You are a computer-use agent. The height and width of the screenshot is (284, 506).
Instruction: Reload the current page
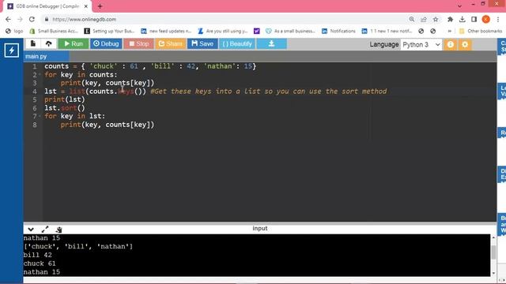pyautogui.click(x=32, y=19)
